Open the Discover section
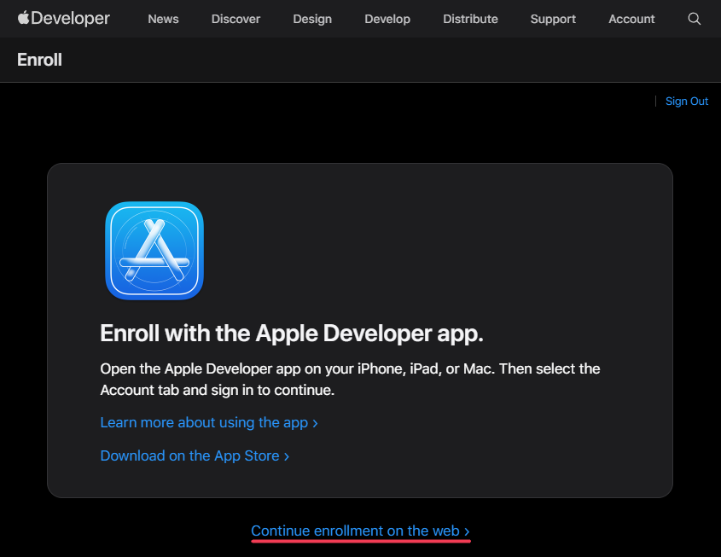Image resolution: width=721 pixels, height=557 pixels. coord(235,18)
